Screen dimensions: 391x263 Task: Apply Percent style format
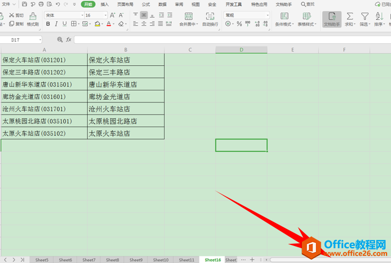pyautogui.click(x=240, y=24)
